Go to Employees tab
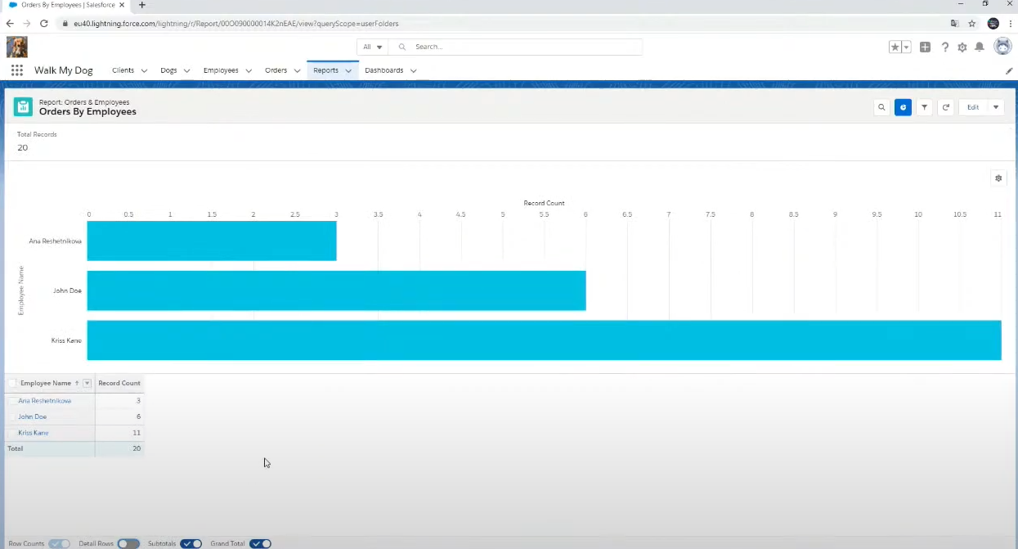The height and width of the screenshot is (549, 1018). pyautogui.click(x=221, y=70)
